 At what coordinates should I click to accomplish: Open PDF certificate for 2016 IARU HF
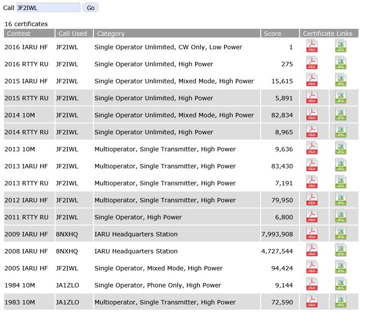(312, 46)
